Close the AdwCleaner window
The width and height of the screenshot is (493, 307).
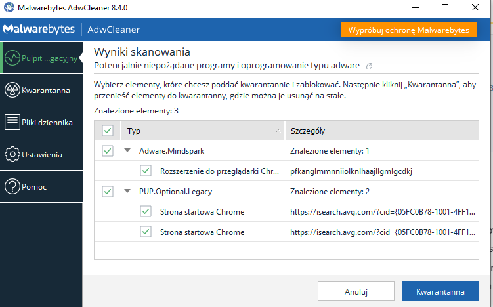tap(475, 7)
